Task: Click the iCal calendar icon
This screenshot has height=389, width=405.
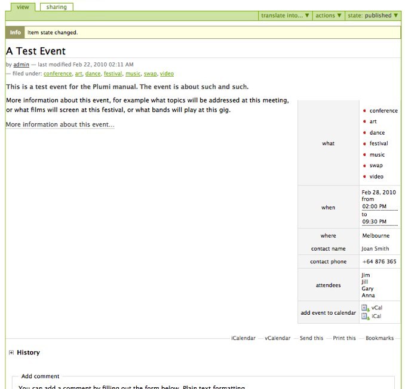Action: point(365,316)
